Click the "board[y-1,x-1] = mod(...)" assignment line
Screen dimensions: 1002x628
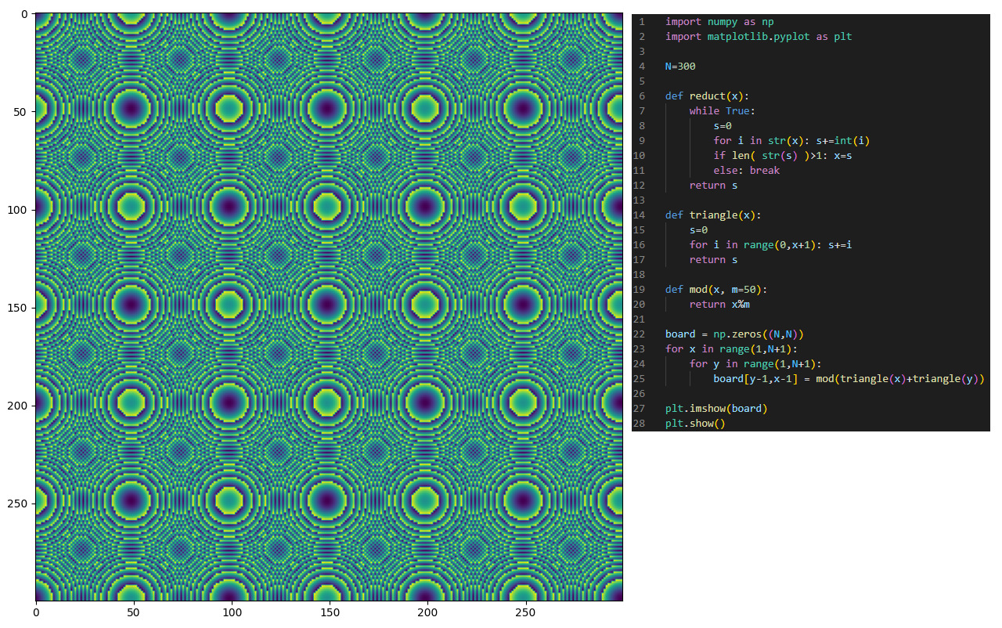[x=849, y=379]
